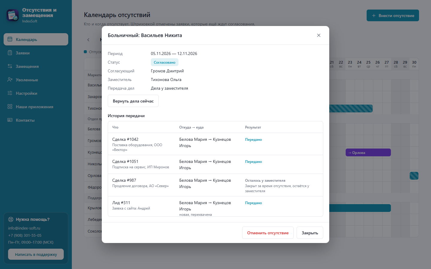Click the calendar icon beside Календарь

click(10, 39)
